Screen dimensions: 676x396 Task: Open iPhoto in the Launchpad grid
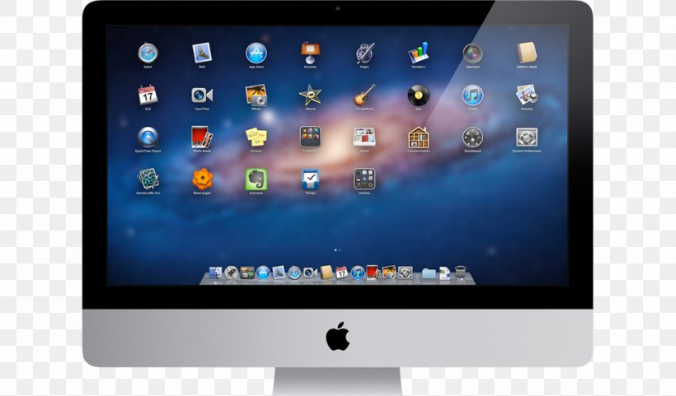point(256,96)
